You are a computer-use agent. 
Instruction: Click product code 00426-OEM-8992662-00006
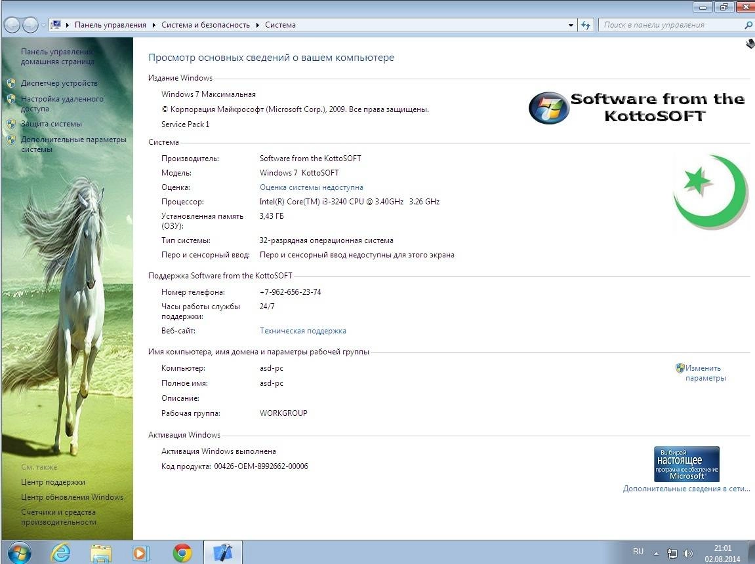point(260,466)
